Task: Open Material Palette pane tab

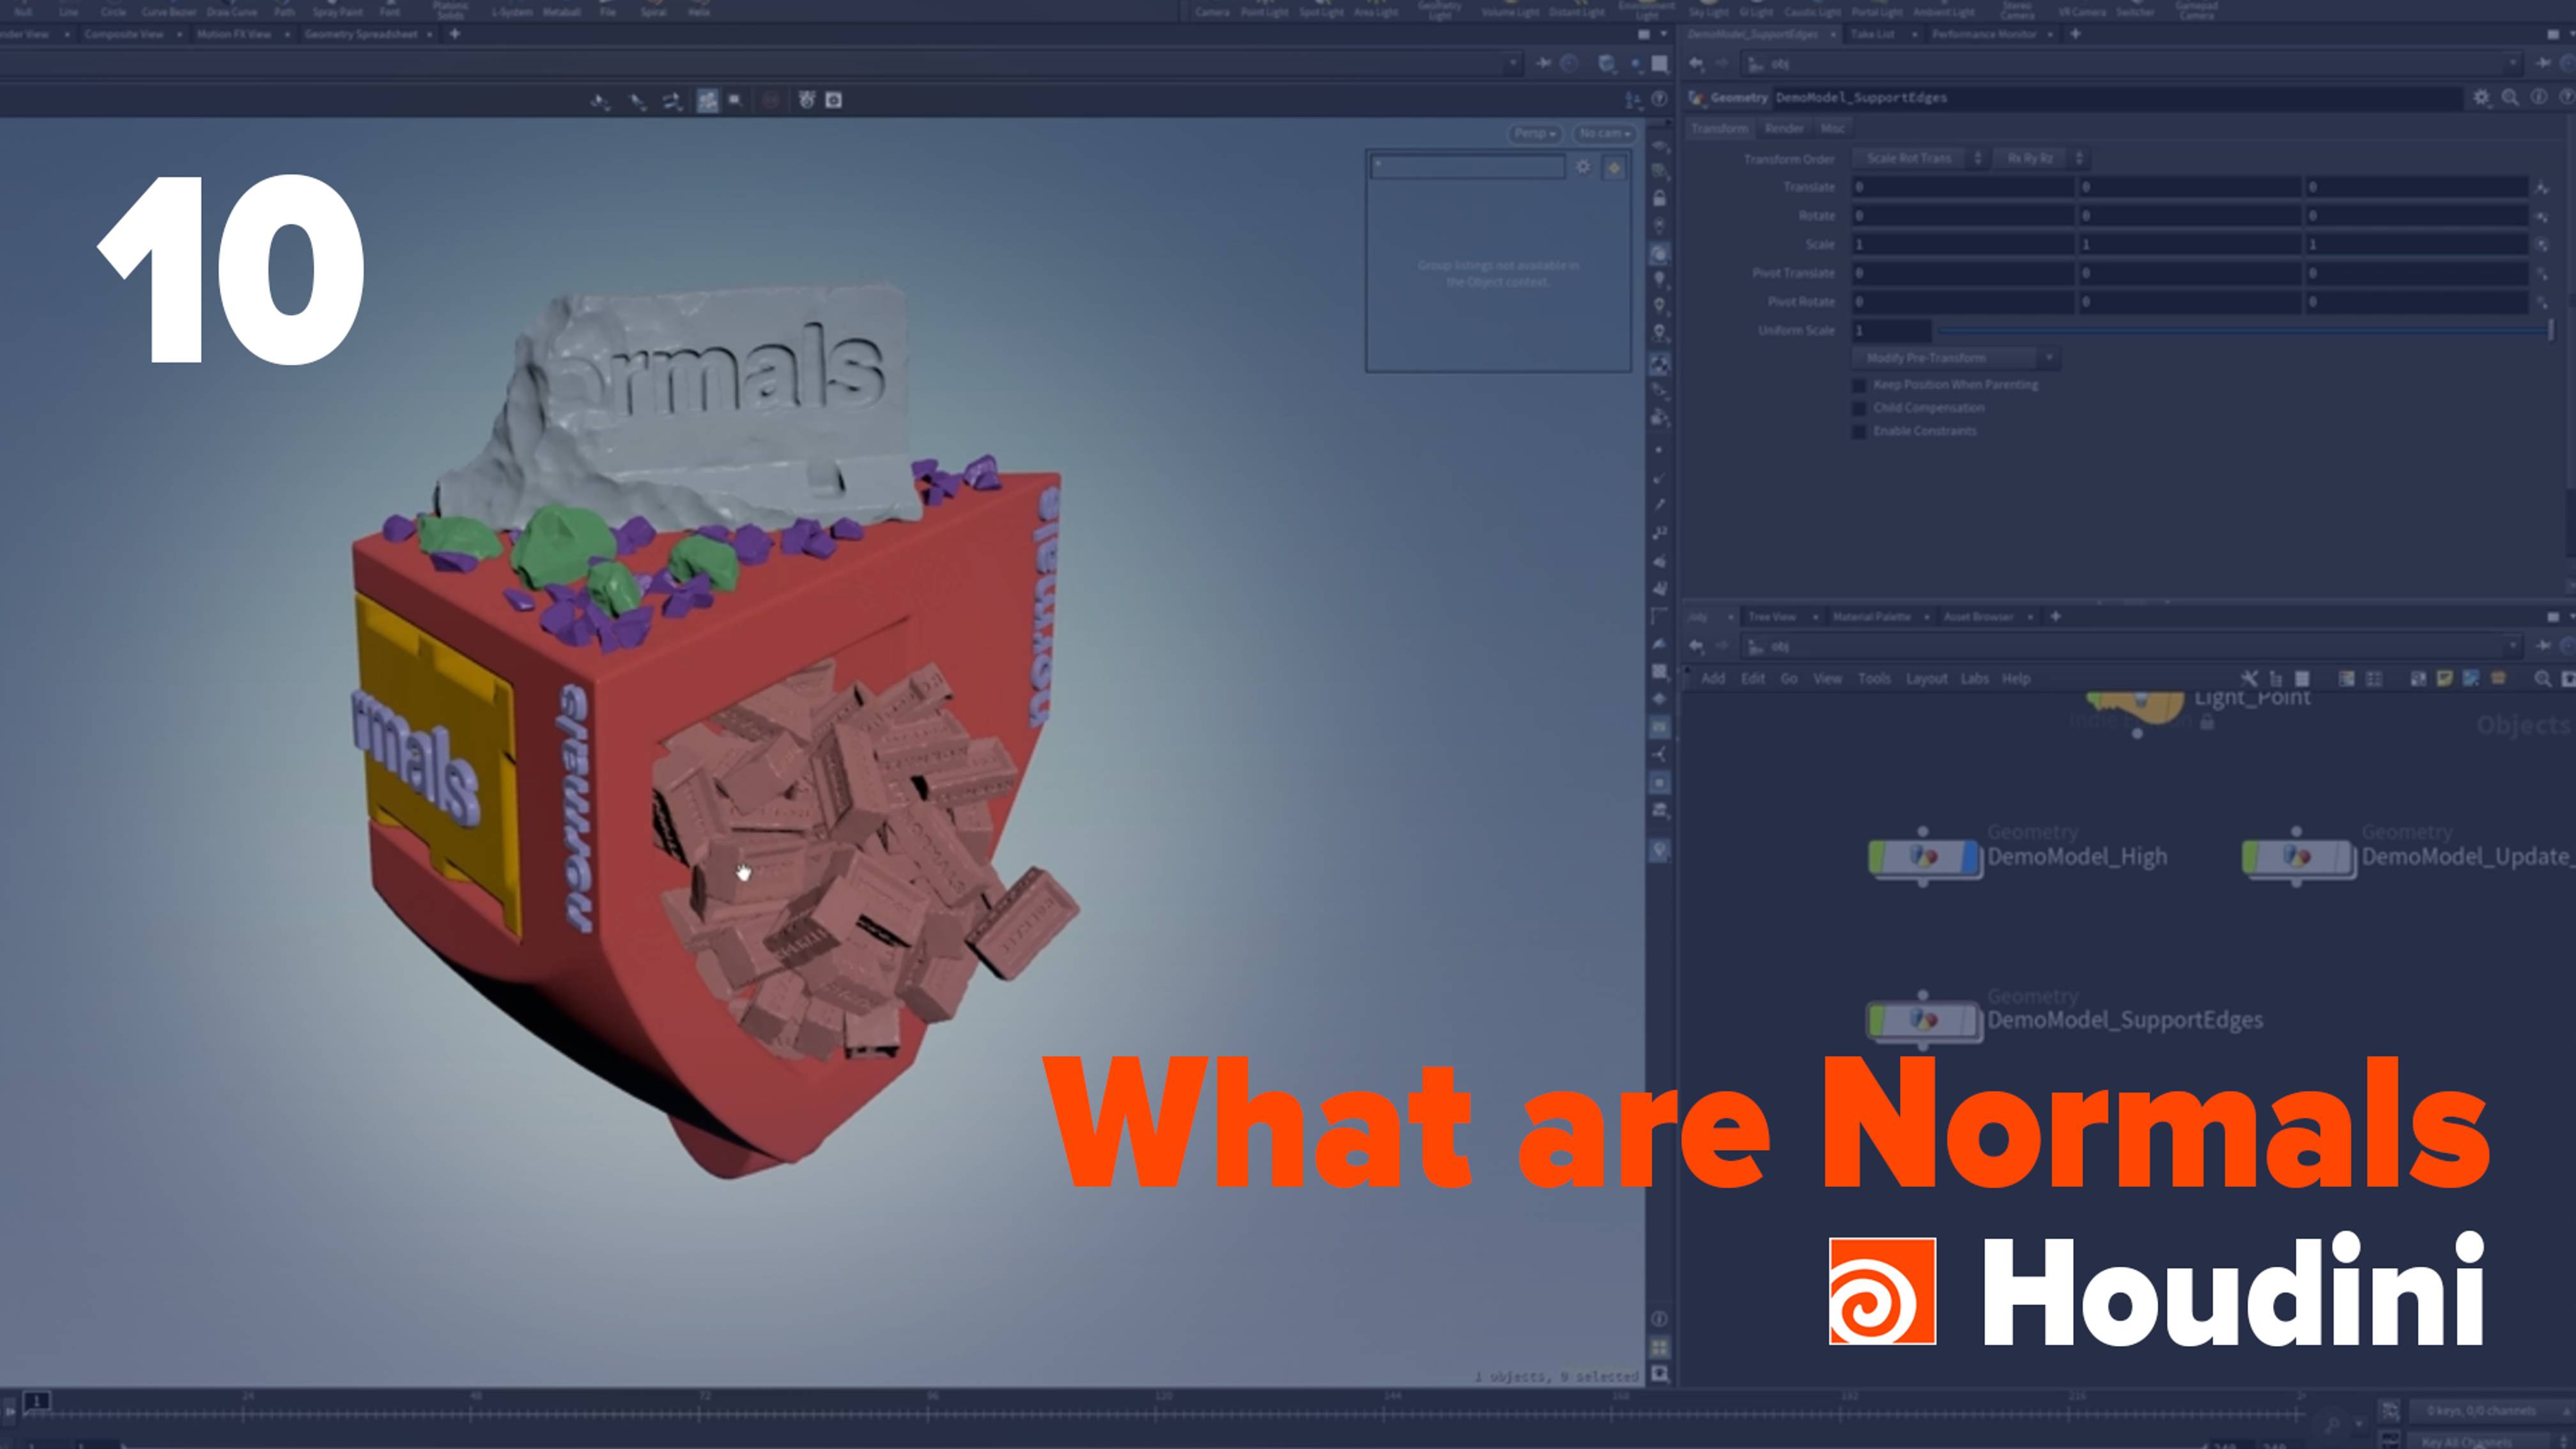Action: pos(1871,617)
